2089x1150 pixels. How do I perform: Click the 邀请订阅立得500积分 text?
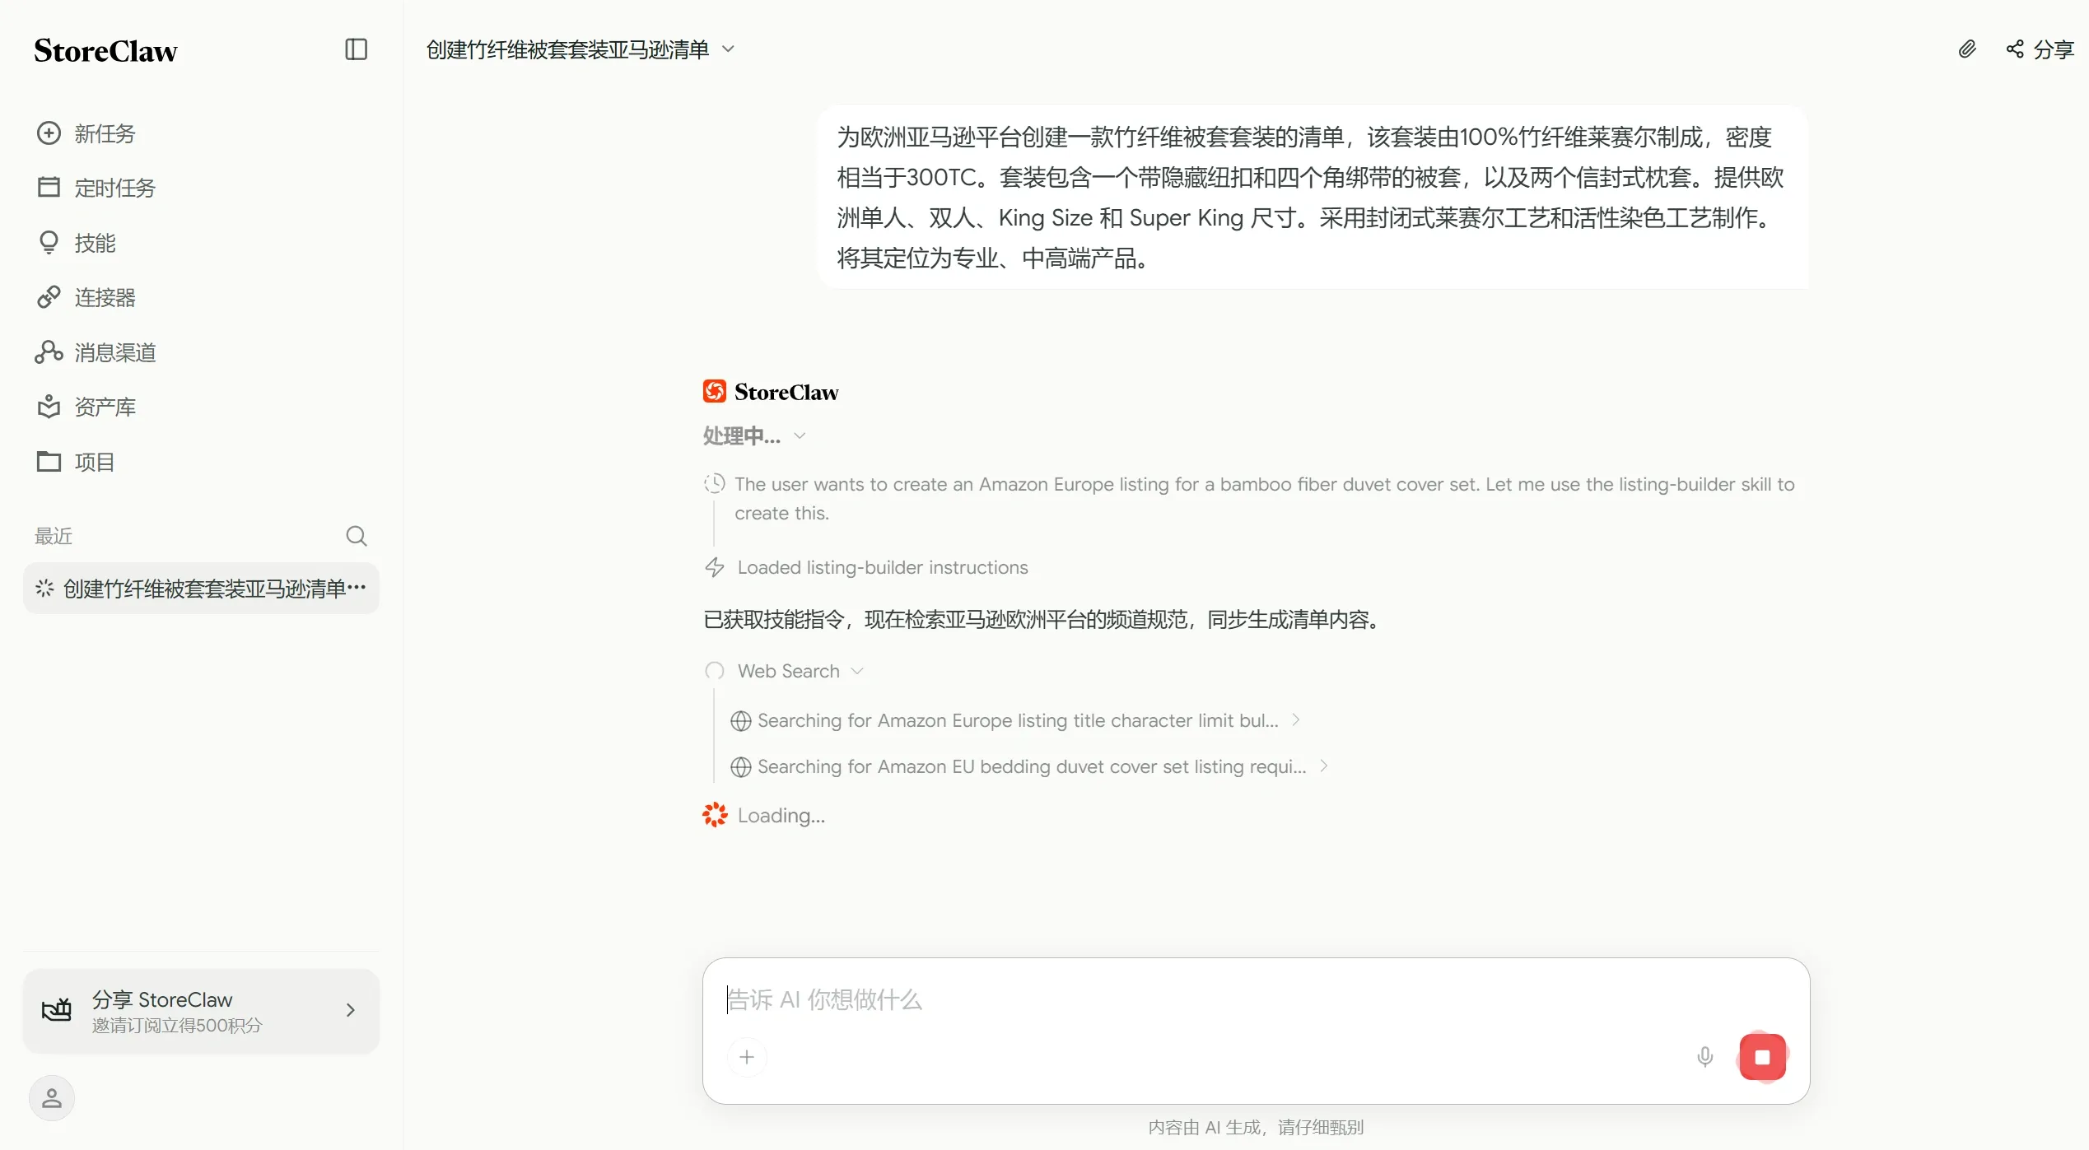coord(177,1025)
